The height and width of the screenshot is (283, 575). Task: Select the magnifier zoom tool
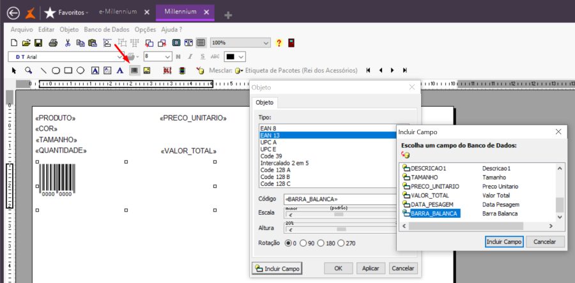coord(28,70)
